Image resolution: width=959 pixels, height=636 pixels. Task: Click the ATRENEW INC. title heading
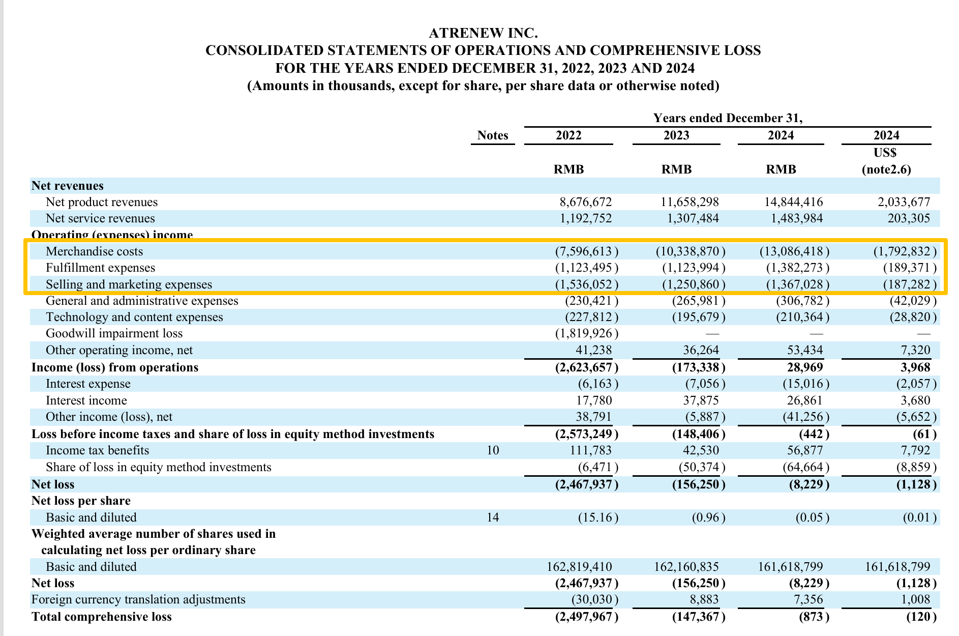pos(483,33)
